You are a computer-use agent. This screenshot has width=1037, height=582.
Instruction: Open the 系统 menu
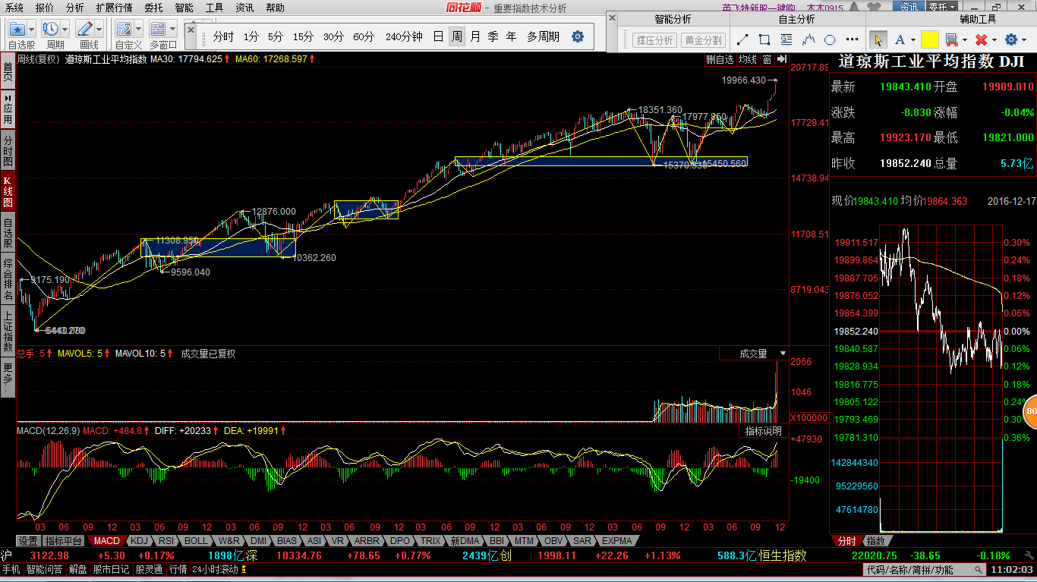pos(14,8)
